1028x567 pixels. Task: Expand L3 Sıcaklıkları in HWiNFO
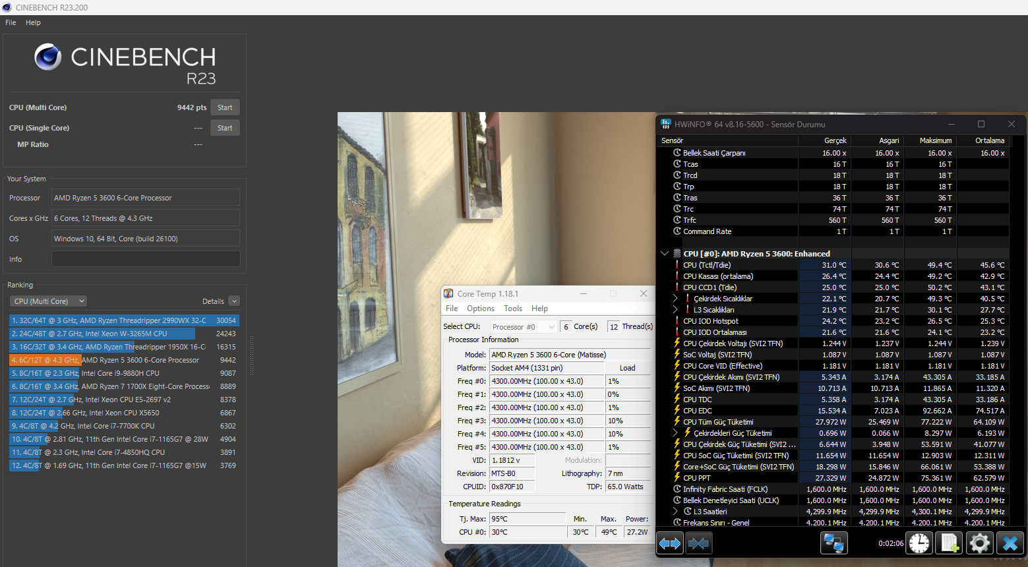675,310
